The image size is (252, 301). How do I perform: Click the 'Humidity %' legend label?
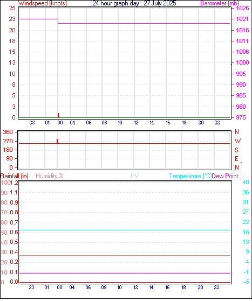tap(50, 176)
